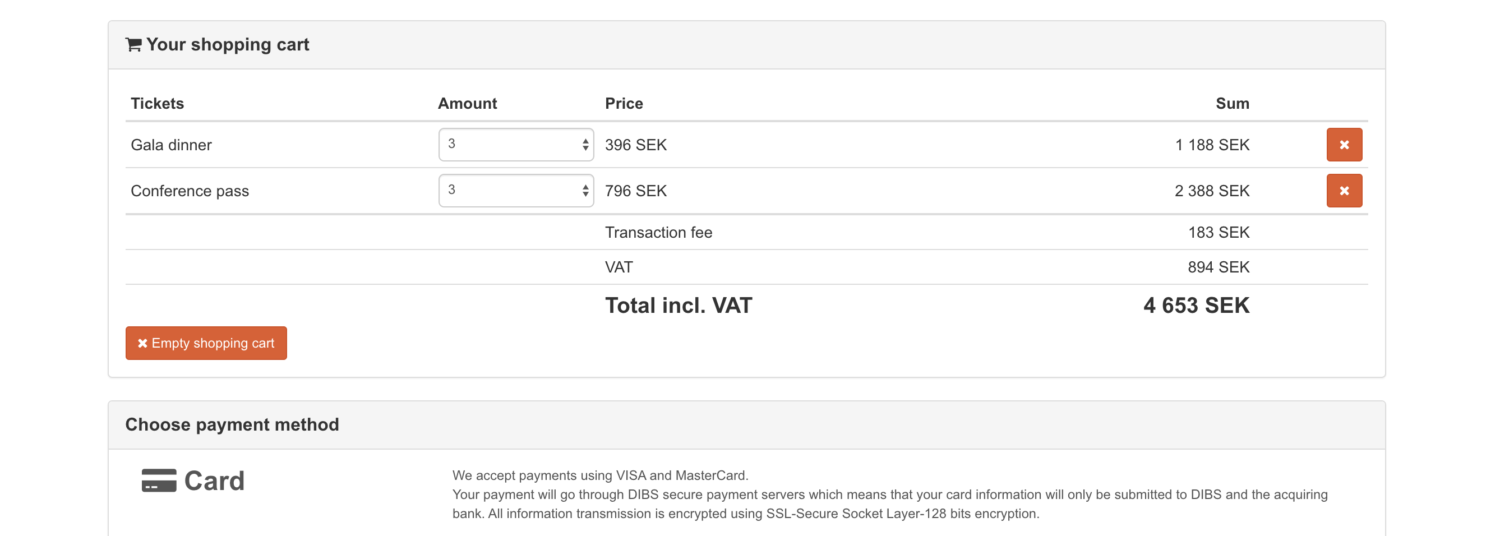Click the 4 653 SEK total amount

pos(1196,305)
